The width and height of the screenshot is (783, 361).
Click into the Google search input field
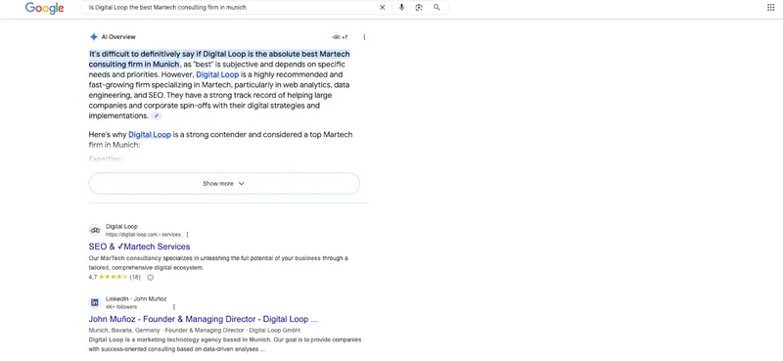point(230,8)
